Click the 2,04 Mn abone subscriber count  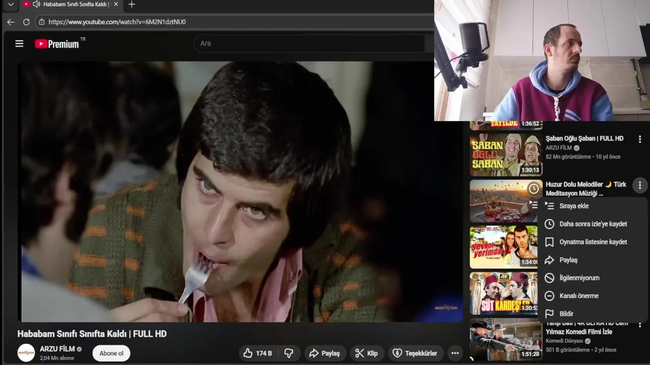[57, 358]
